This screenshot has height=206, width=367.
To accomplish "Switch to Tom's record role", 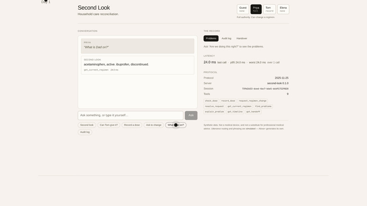I will [x=269, y=9].
